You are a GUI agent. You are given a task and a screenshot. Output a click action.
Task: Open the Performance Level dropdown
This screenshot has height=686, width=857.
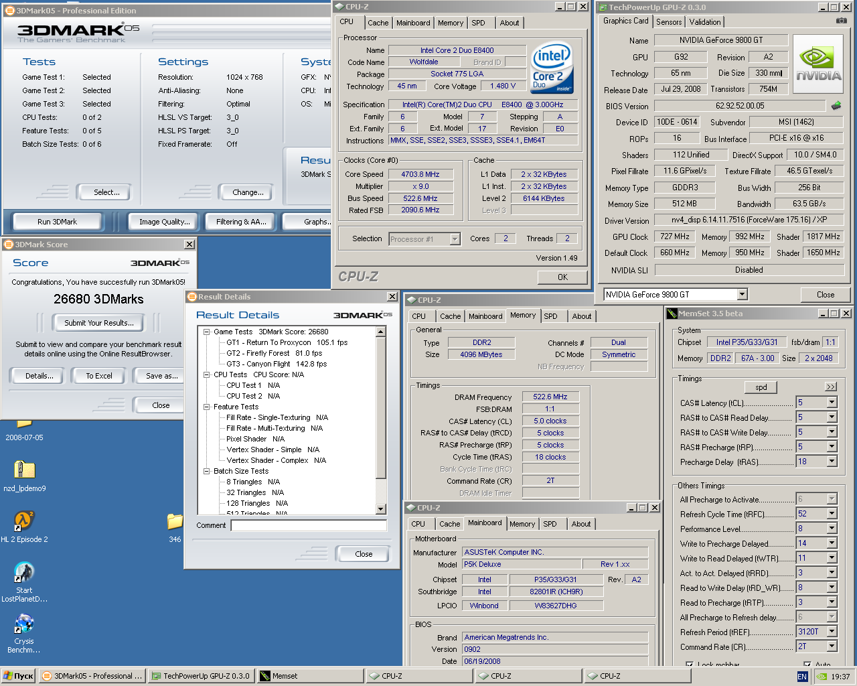832,529
